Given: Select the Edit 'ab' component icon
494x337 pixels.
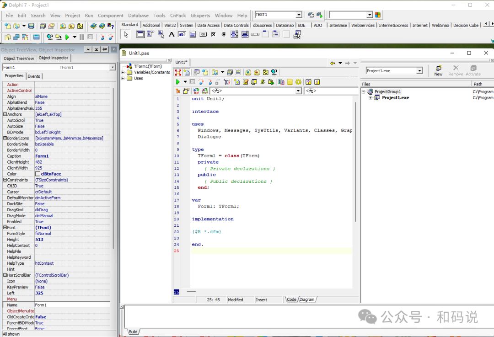Looking at the screenshot, I should pyautogui.click(x=182, y=34).
